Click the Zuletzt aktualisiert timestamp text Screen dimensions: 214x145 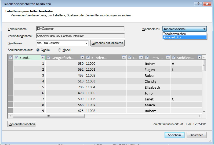click(x=180, y=124)
